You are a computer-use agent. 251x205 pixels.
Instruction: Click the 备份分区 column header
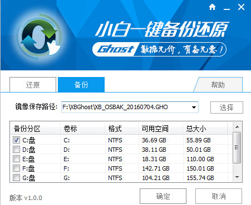coord(35,129)
